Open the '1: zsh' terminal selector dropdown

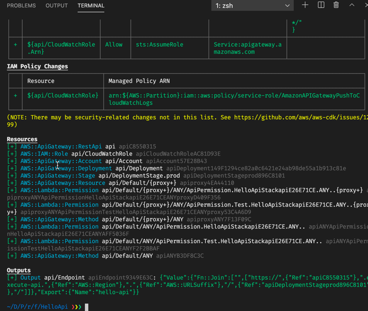[x=252, y=5]
